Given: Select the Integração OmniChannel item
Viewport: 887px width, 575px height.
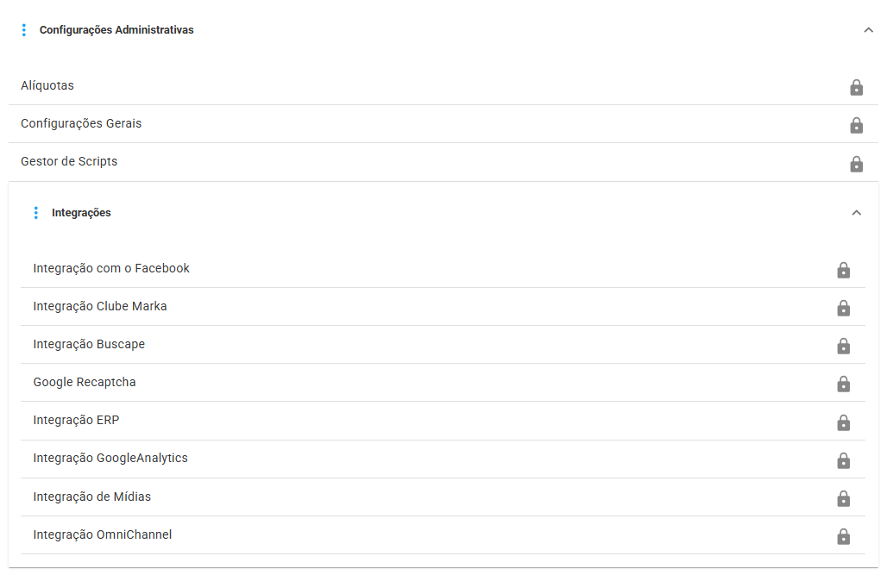Looking at the screenshot, I should coord(443,534).
